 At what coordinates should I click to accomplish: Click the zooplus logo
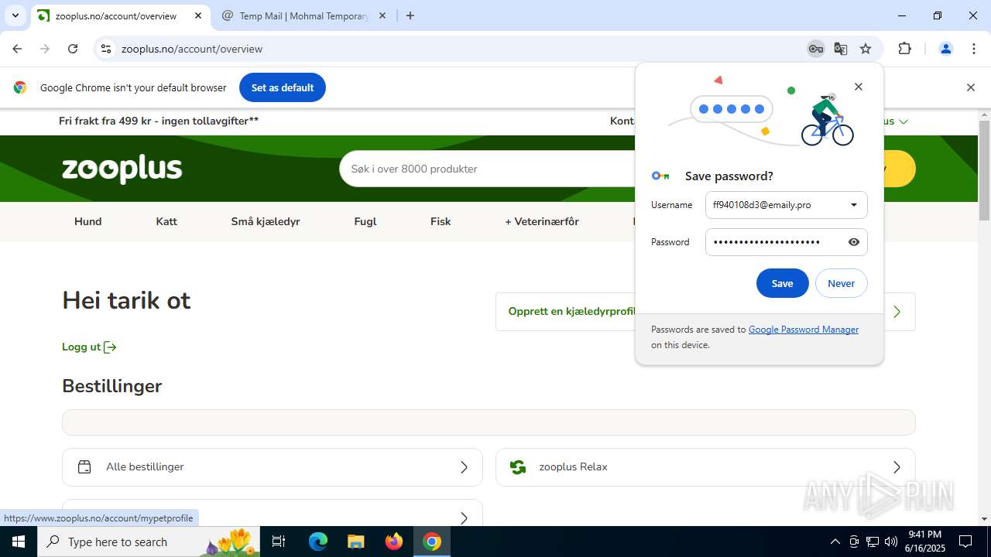pos(122,169)
